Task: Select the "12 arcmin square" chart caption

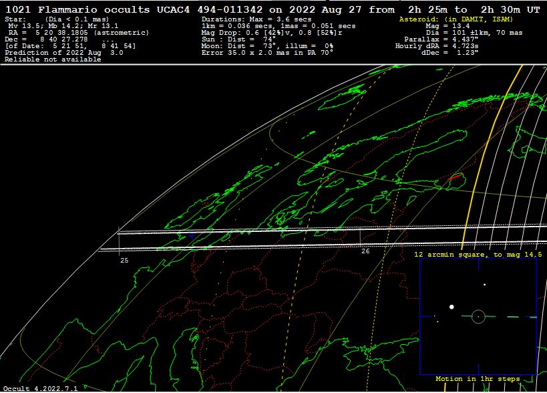Action: click(x=478, y=255)
